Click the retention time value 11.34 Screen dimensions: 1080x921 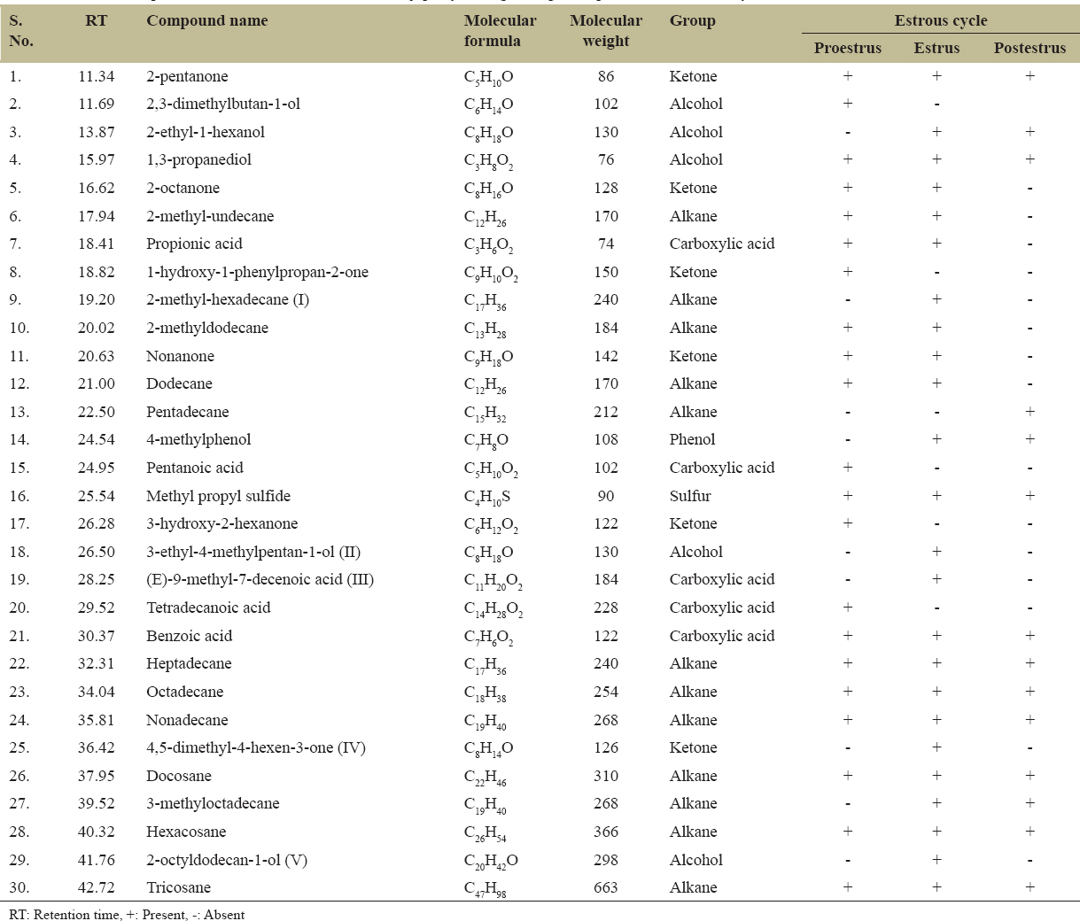pos(96,76)
